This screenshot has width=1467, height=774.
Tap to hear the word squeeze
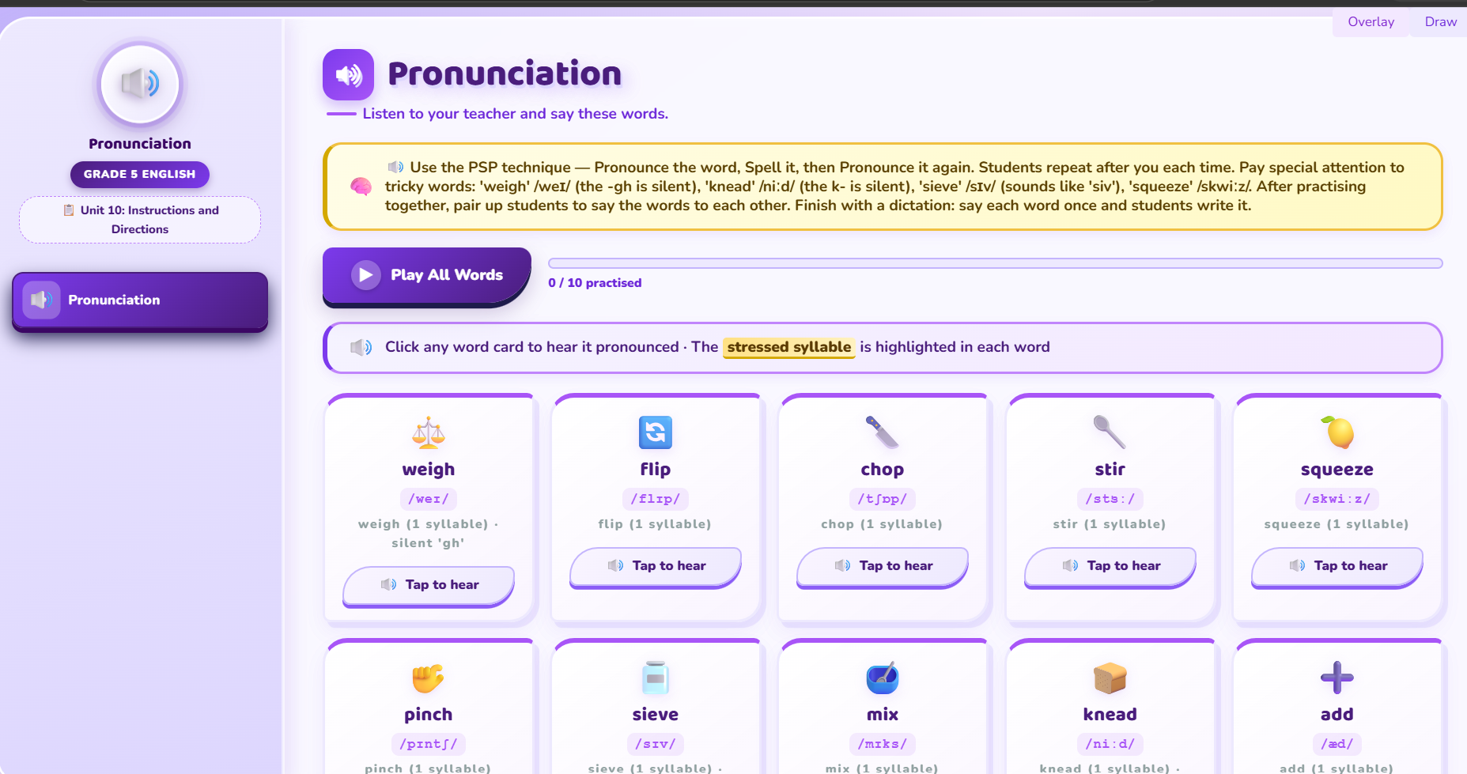click(1337, 566)
